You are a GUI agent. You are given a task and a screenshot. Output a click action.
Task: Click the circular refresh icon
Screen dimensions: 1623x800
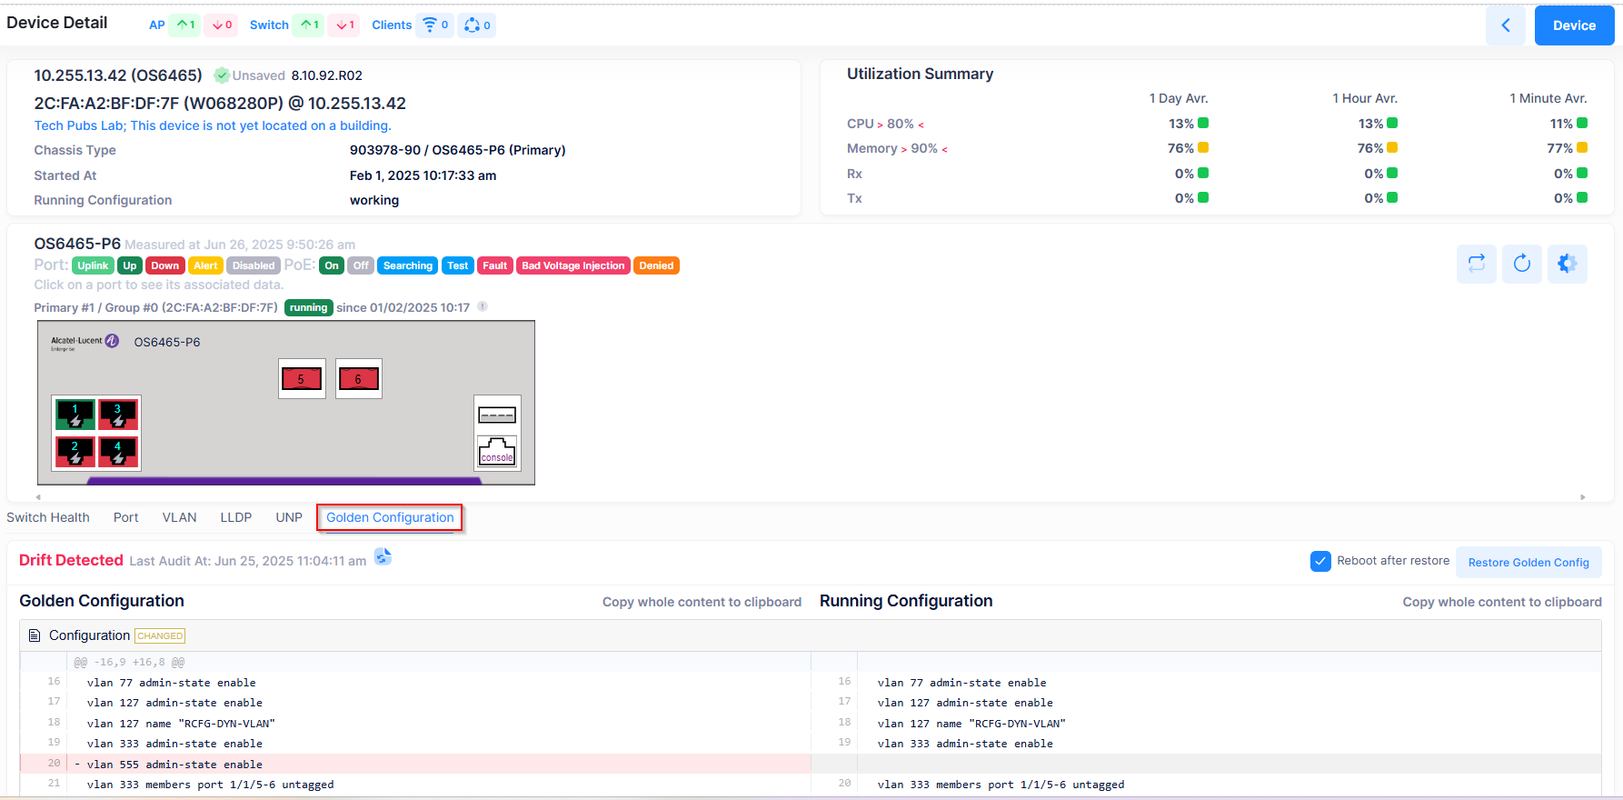[x=1521, y=264]
